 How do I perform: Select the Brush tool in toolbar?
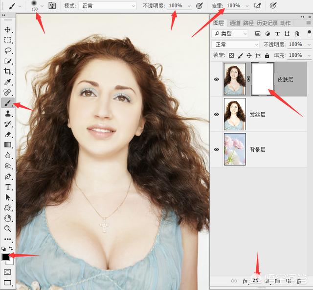click(x=8, y=102)
